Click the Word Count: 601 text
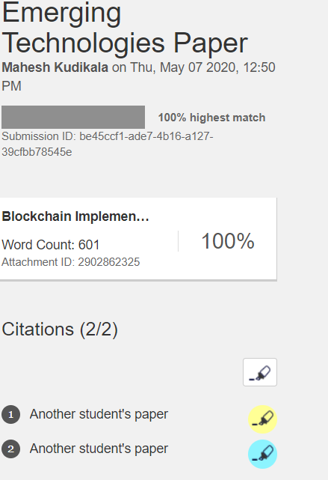 (51, 245)
